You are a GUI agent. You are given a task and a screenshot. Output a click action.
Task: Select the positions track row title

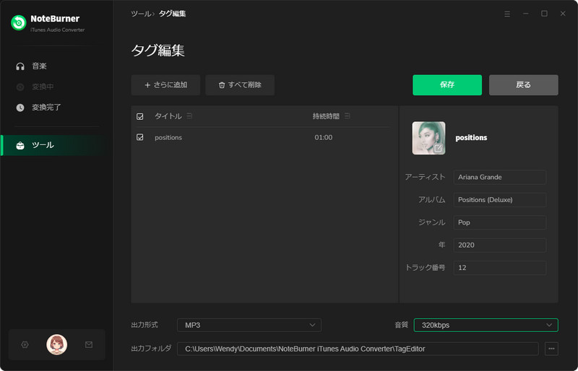click(x=168, y=137)
